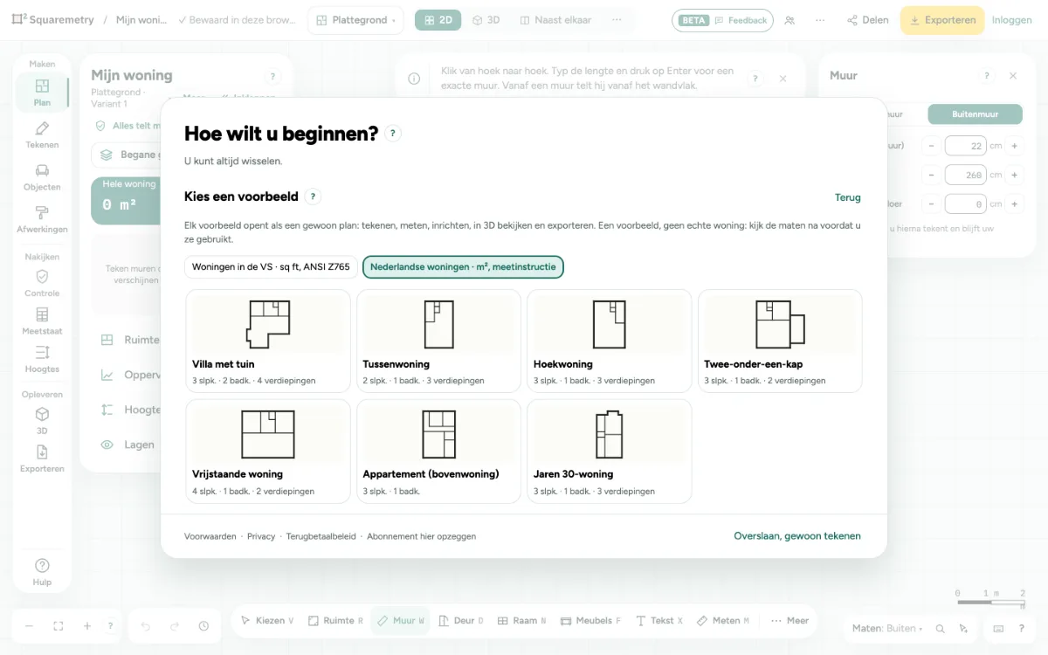The width and height of the screenshot is (1048, 655).
Task: Select the Woningen in de VS tab
Action: (x=271, y=267)
